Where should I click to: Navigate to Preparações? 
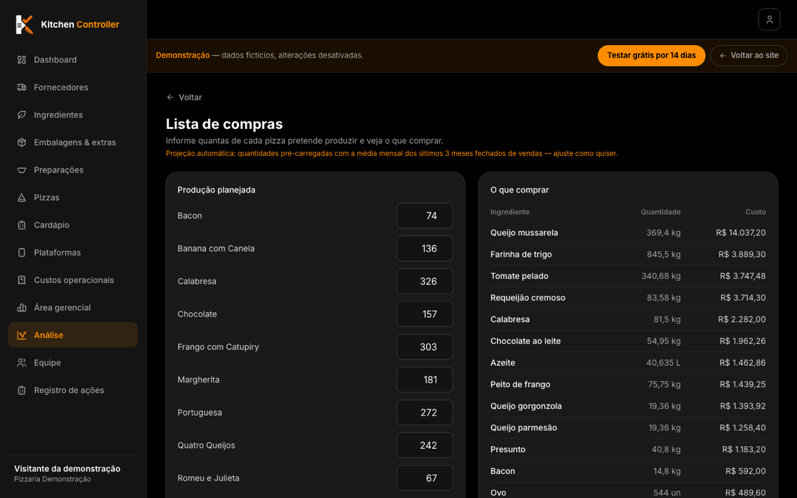pyautogui.click(x=73, y=170)
